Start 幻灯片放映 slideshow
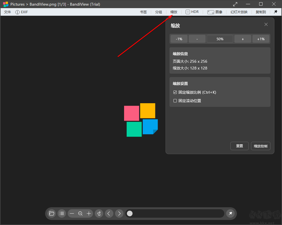The image size is (282, 225). (x=239, y=12)
